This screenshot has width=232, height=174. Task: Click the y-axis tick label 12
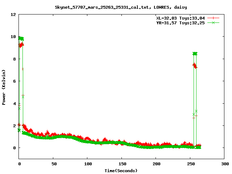13,14
